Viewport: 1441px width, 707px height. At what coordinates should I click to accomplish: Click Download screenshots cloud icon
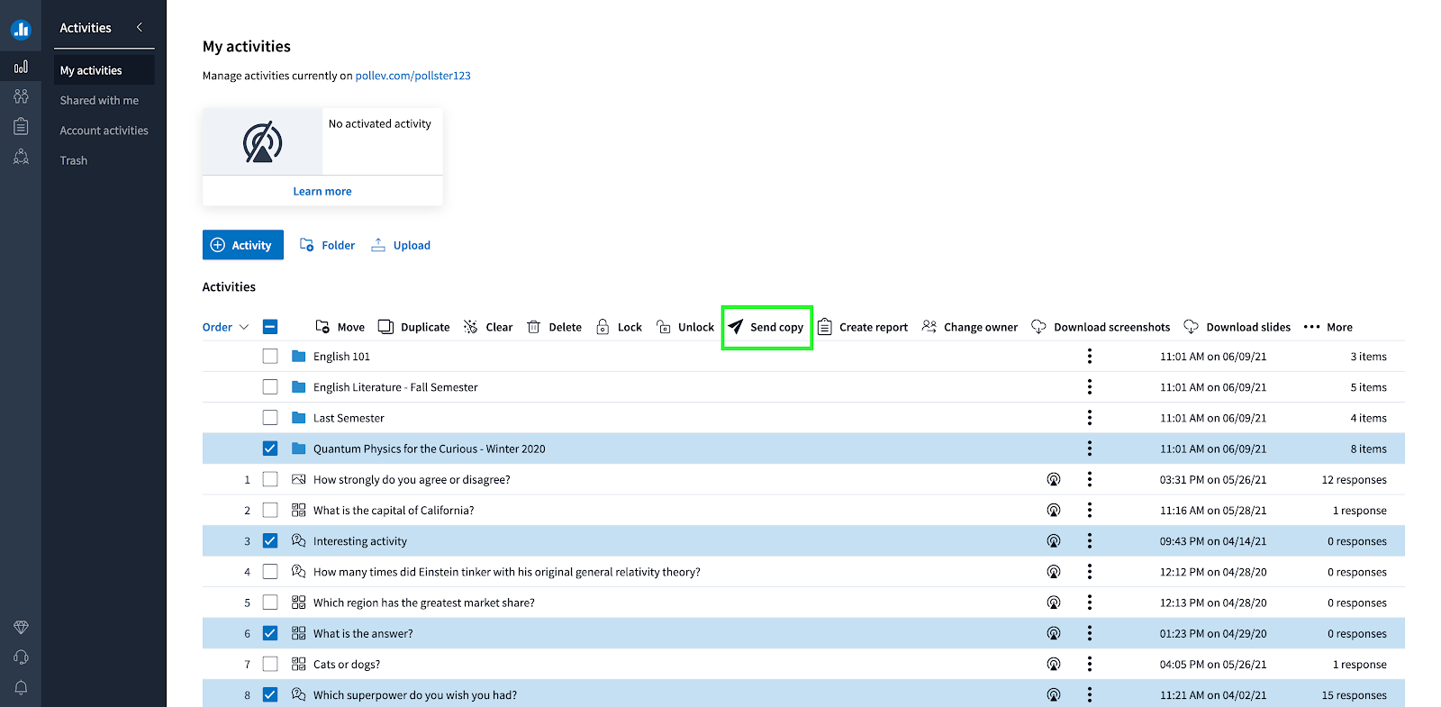(x=1038, y=327)
